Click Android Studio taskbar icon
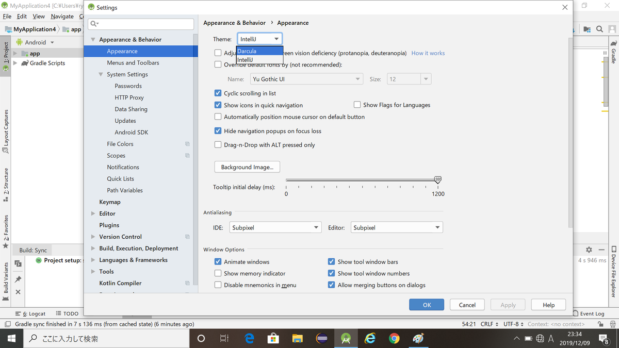This screenshot has height=348, width=619. pos(346,338)
